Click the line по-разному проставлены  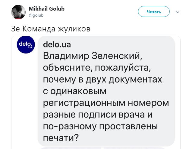(x=100, y=126)
